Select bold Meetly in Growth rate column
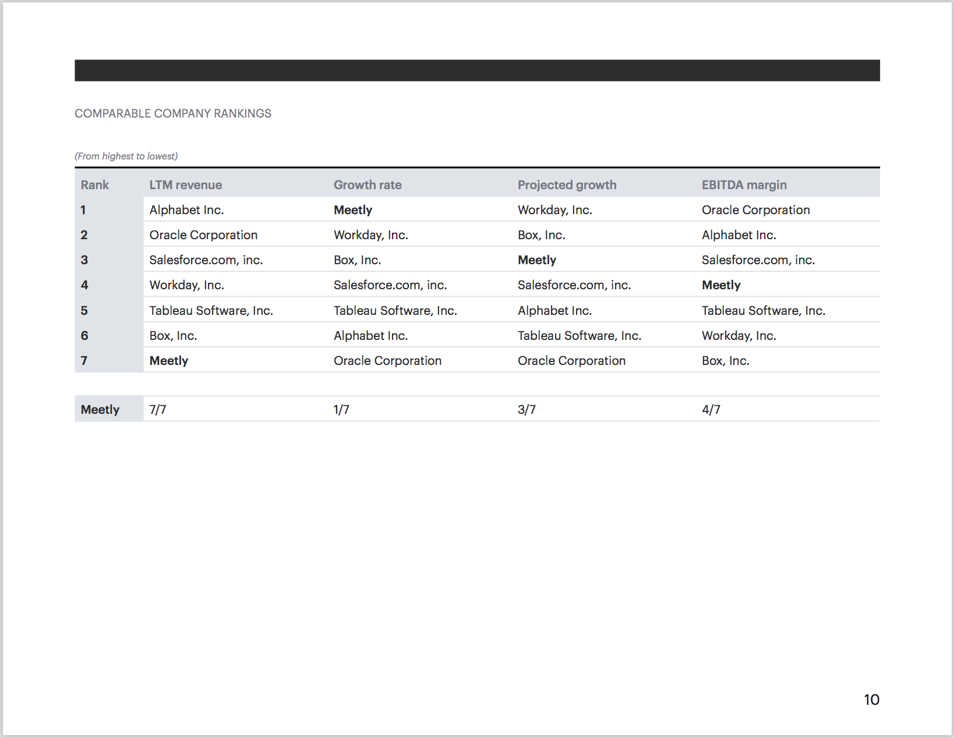Viewport: 954px width, 738px height. click(x=353, y=210)
